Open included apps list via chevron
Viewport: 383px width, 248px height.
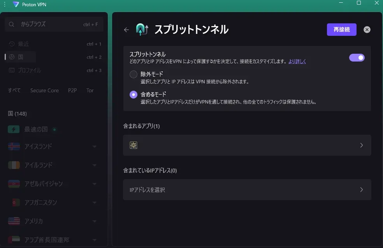(x=362, y=145)
